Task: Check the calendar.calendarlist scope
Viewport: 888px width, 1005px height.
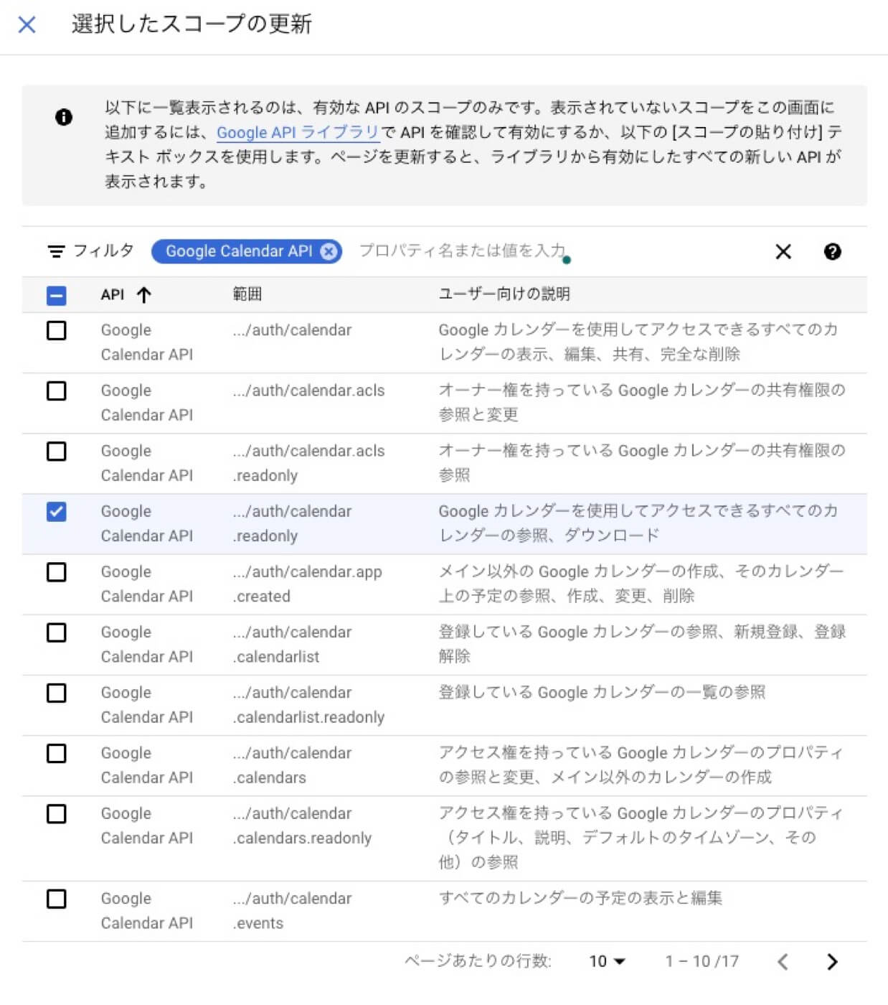Action: (x=57, y=633)
